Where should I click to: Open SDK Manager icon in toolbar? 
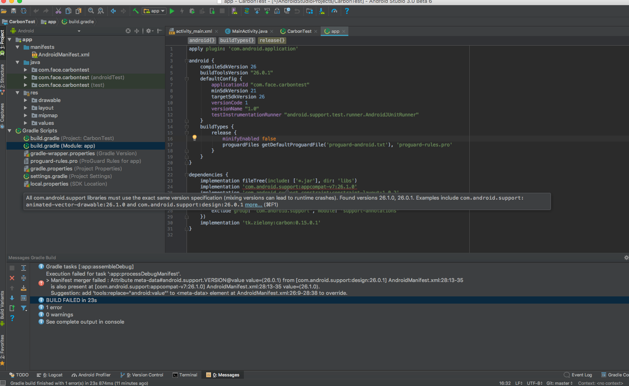point(322,11)
